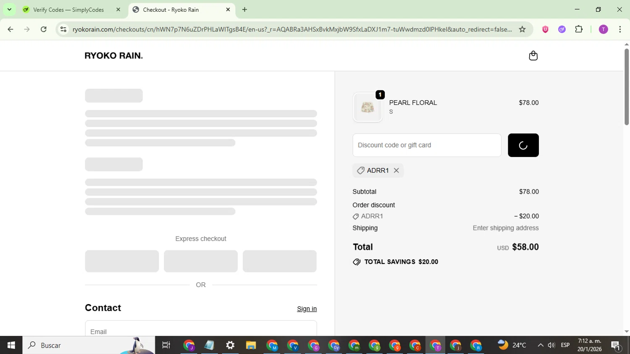Image resolution: width=630 pixels, height=354 pixels.
Task: Open the Chrome profile avatar T
Action: point(603,29)
